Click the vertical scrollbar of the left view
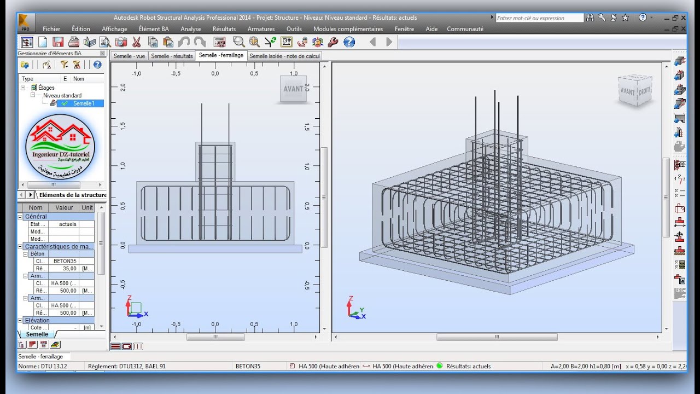The image size is (700, 394). (x=324, y=197)
